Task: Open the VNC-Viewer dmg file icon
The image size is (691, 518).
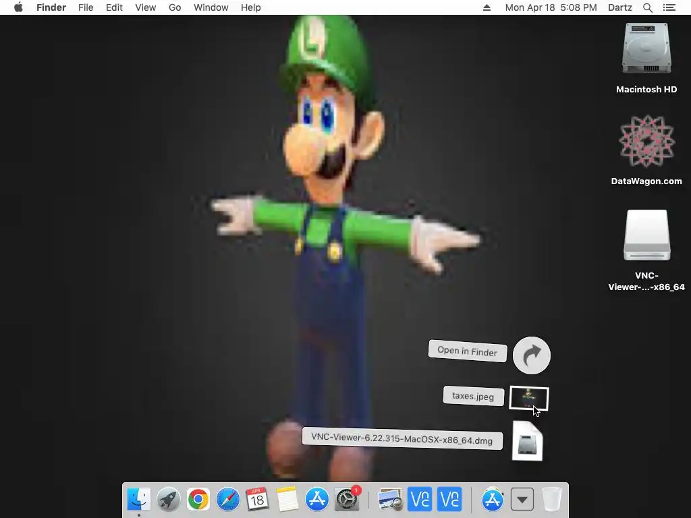Action: point(528,441)
